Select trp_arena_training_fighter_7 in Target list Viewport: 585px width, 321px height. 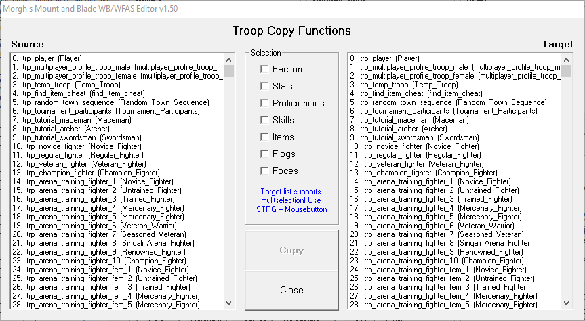pos(455,234)
